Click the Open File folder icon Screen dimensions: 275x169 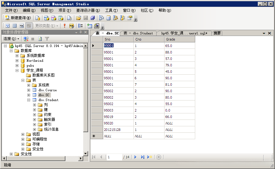pos(78,18)
